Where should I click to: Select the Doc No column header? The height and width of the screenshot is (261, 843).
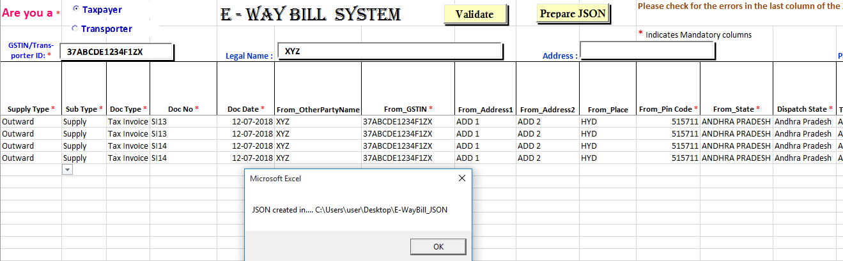[x=183, y=109]
